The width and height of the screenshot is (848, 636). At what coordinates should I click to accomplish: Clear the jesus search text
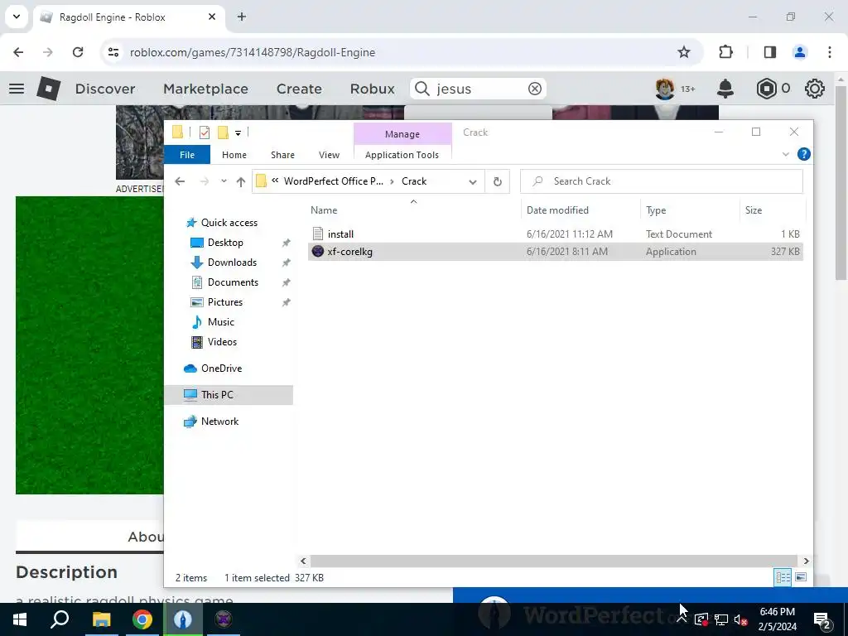[x=535, y=89]
